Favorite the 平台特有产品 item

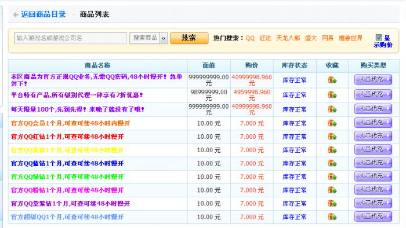pos(332,95)
